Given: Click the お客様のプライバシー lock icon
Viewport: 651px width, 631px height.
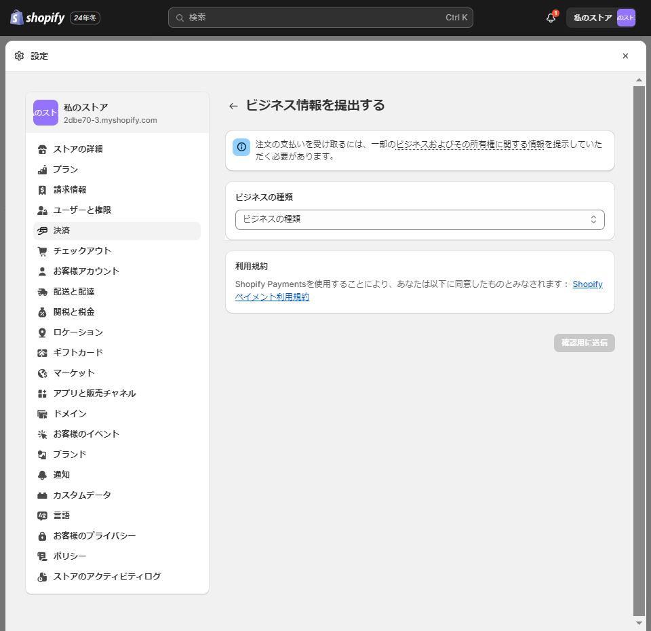Looking at the screenshot, I should [x=42, y=536].
